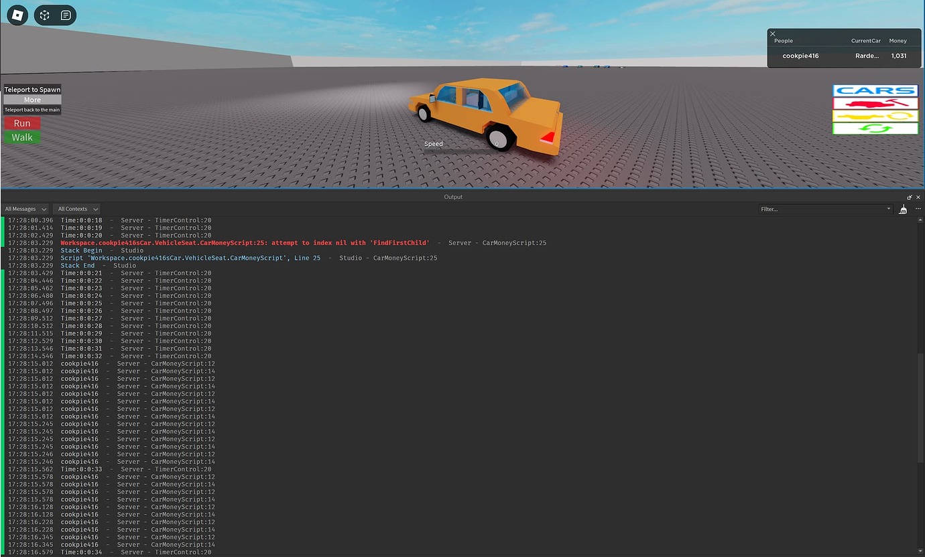Open the All Messages dropdown
The width and height of the screenshot is (925, 557).
coord(25,208)
